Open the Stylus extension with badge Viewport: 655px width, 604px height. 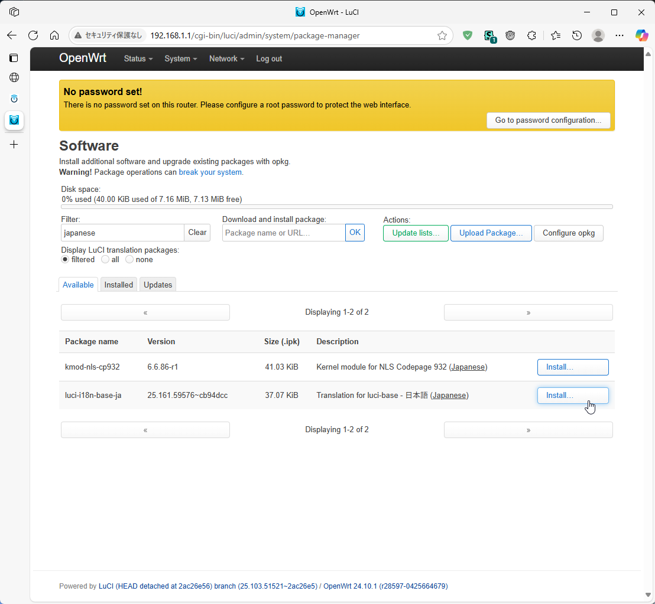click(490, 35)
